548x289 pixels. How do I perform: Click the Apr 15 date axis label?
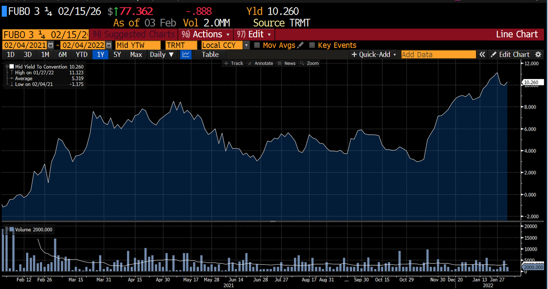(134, 279)
